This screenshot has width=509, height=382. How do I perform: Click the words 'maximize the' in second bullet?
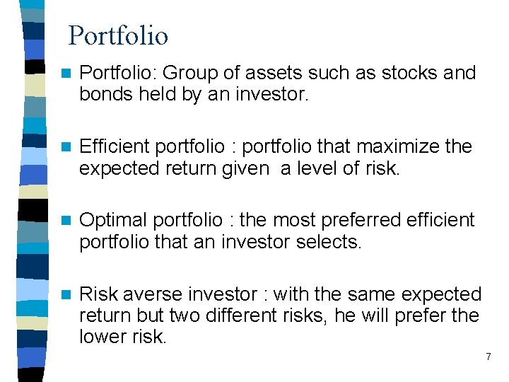[x=414, y=147]
